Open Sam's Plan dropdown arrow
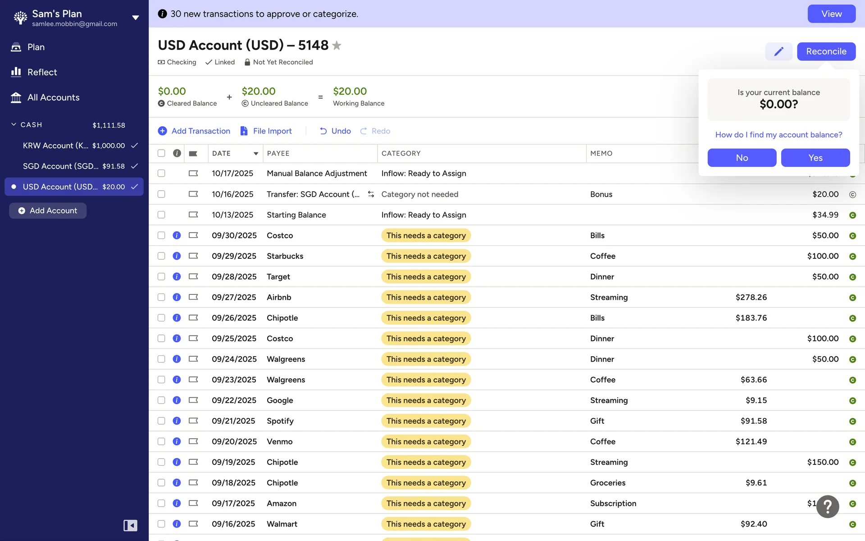The width and height of the screenshot is (865, 541). click(135, 18)
